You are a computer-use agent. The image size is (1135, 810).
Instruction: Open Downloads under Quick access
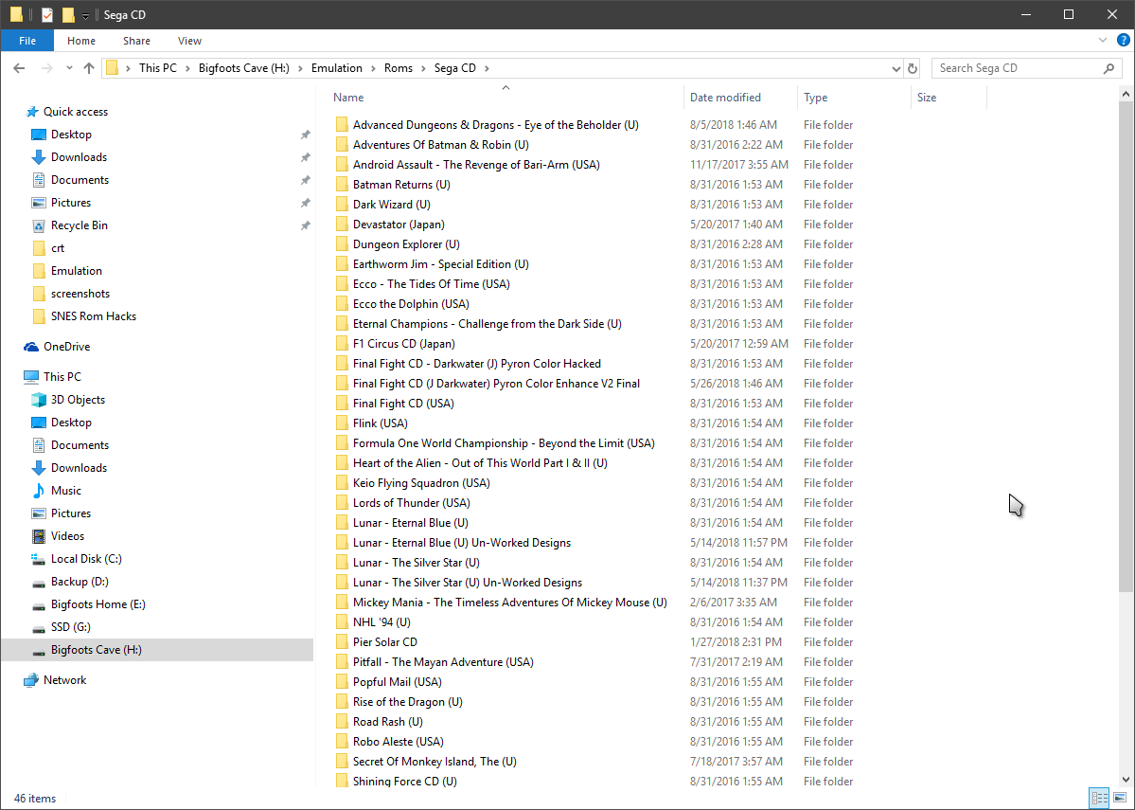tap(79, 157)
